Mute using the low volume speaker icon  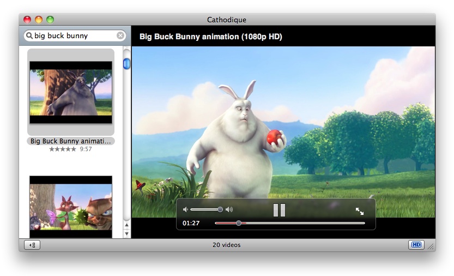(186, 209)
